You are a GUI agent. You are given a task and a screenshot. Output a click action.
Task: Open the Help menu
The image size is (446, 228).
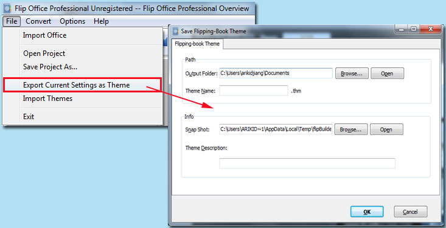(101, 21)
